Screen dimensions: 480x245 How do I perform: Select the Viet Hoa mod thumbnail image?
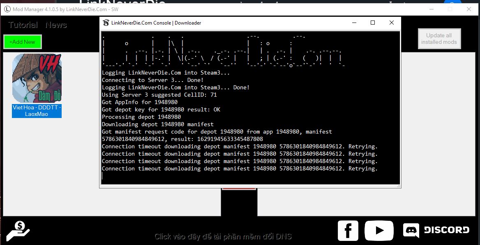pyautogui.click(x=37, y=78)
